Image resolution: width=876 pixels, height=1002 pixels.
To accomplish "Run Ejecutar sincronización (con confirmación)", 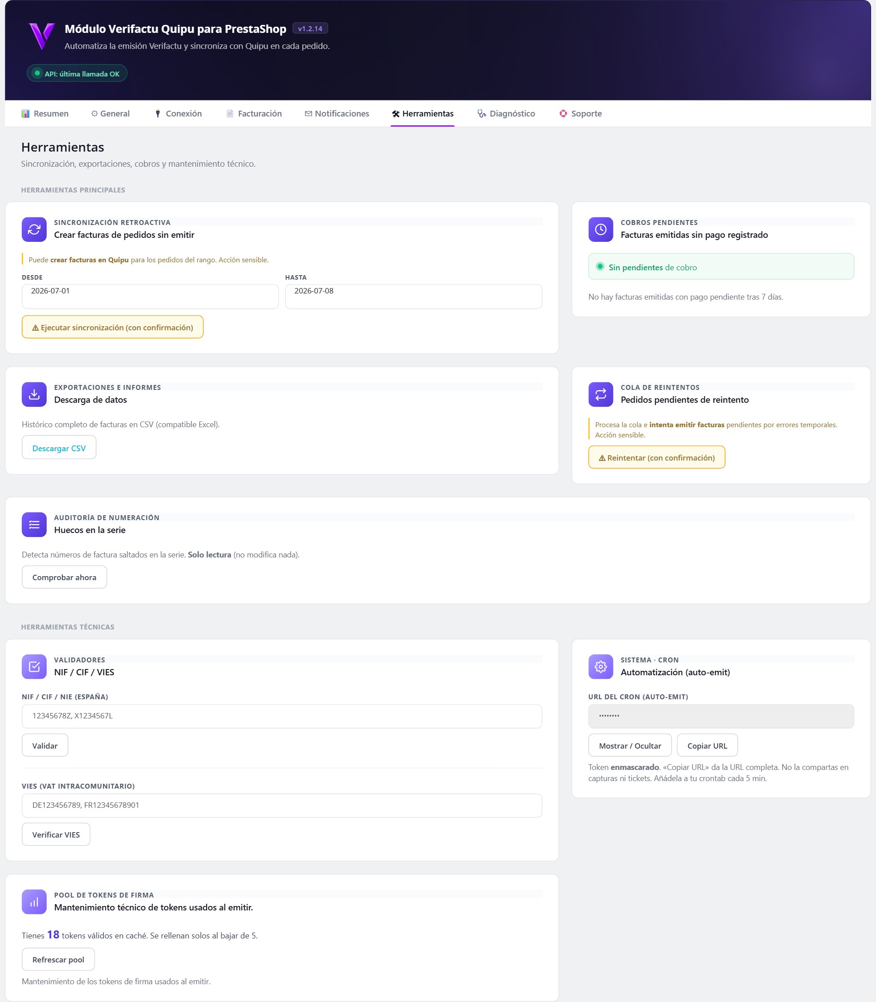I will (112, 327).
